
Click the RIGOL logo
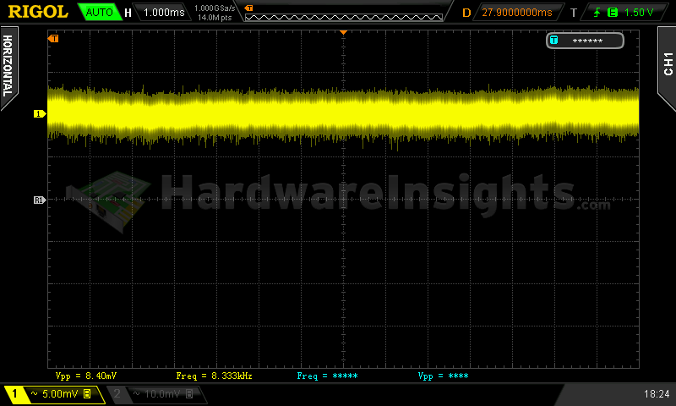point(38,12)
